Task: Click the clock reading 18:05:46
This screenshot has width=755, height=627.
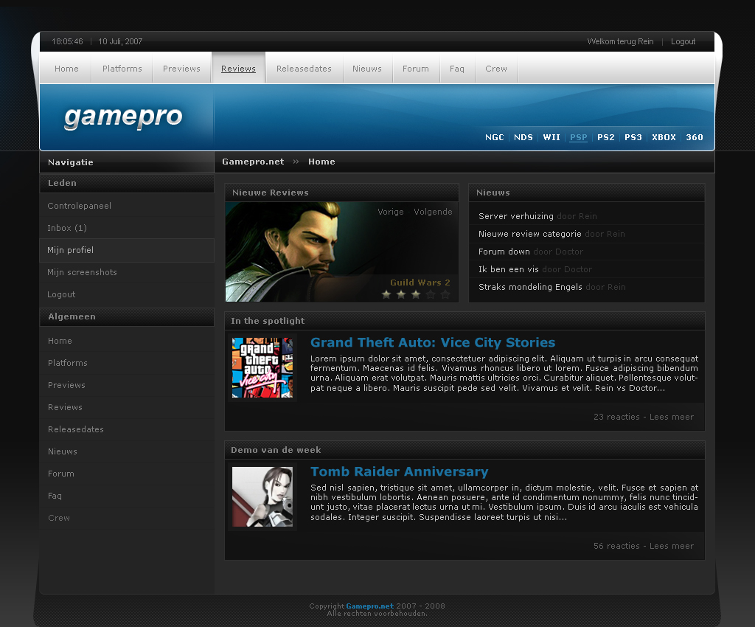Action: pos(67,41)
